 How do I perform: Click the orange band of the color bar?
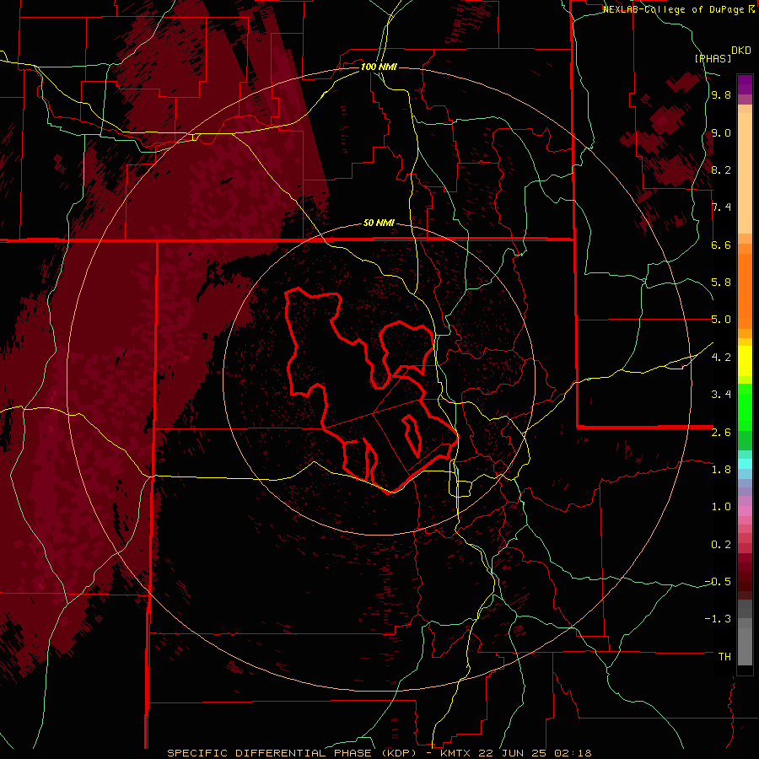point(745,292)
